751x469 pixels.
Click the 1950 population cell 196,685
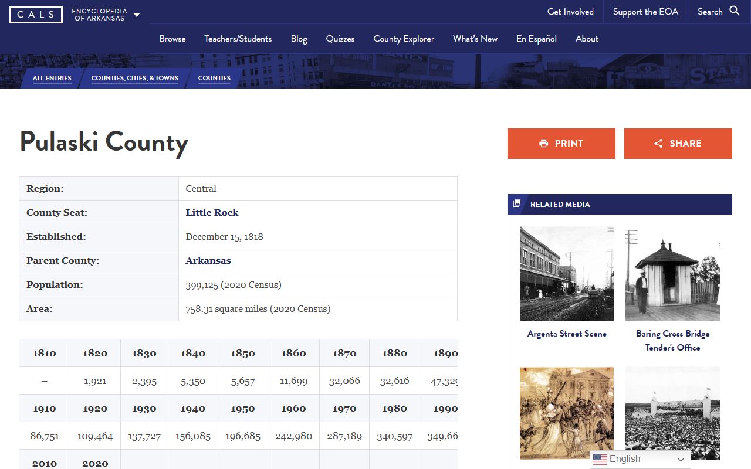click(x=243, y=437)
